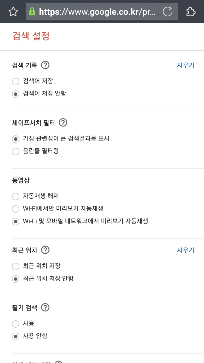Choose Wi-Fi에서만 미리보기 자동재생 option
204x363 pixels.
[x=16, y=209]
